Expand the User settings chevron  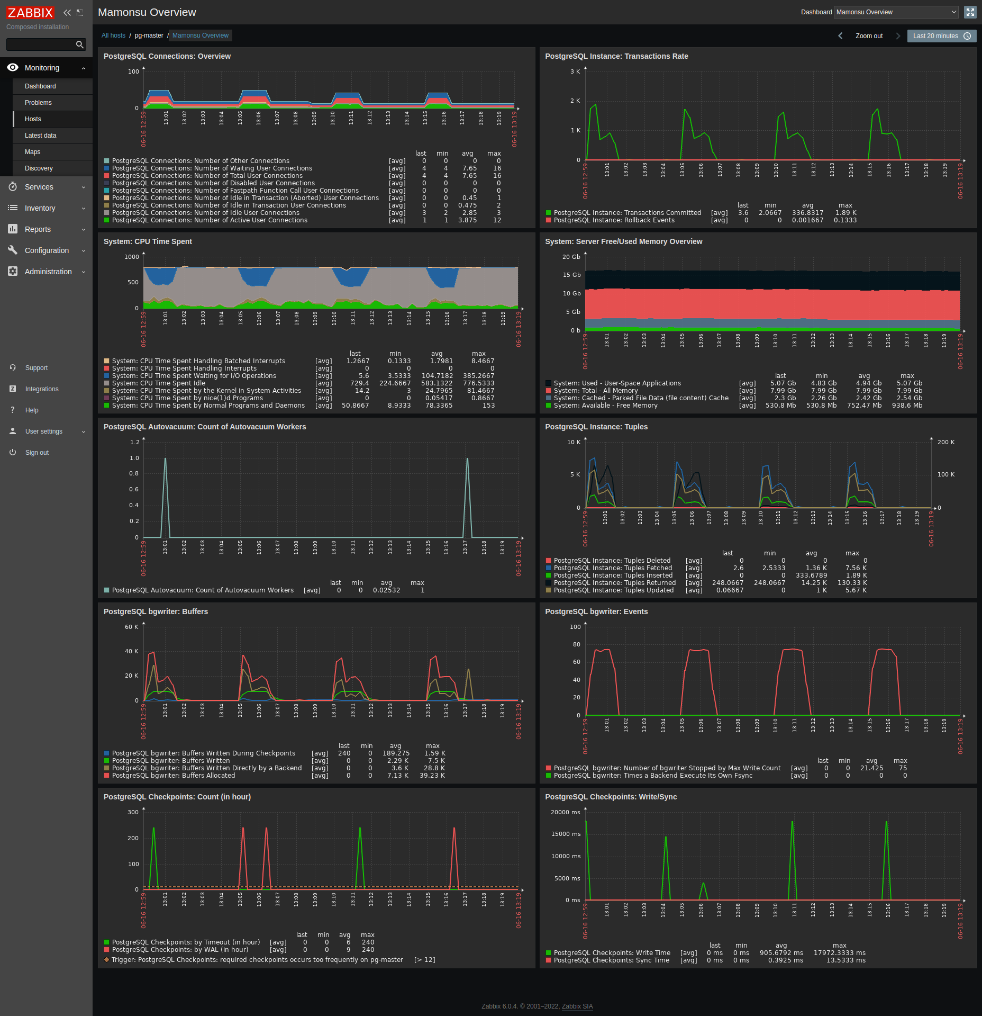[83, 431]
